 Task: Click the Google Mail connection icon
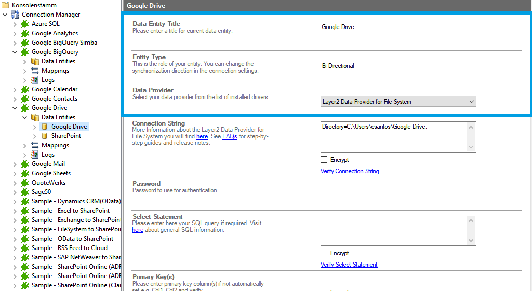tap(25, 164)
